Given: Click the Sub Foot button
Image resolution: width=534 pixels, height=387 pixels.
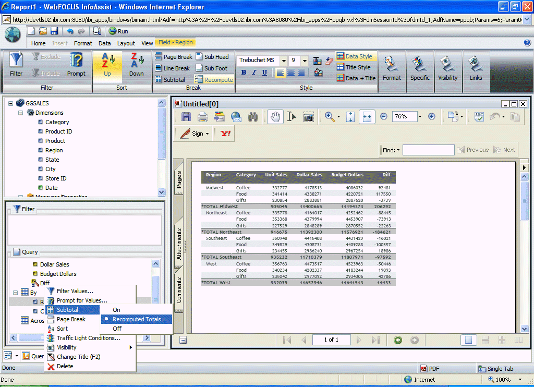Looking at the screenshot, I should (x=212, y=68).
